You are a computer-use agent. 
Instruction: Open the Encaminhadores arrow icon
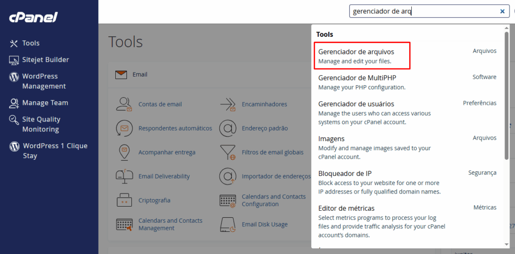pos(228,104)
